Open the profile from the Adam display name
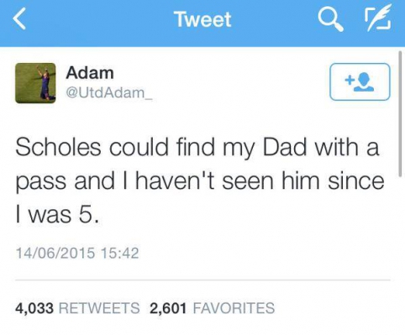 click(x=90, y=73)
